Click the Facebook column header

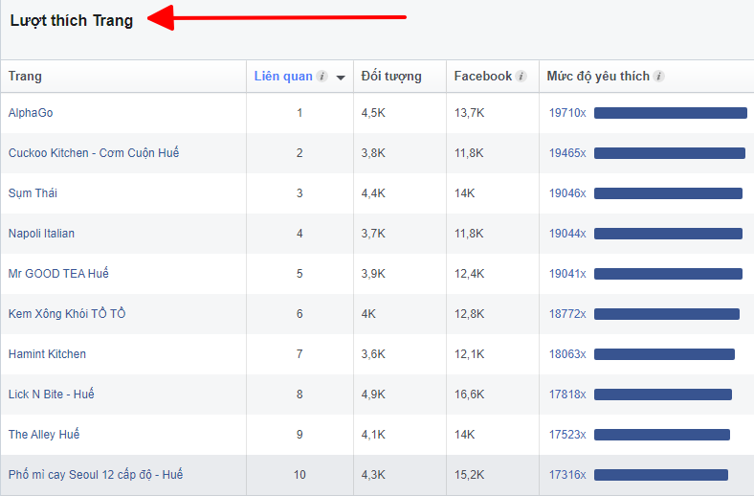[483, 76]
